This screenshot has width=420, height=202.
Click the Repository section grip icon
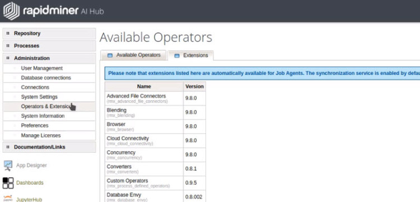[x=8, y=34]
